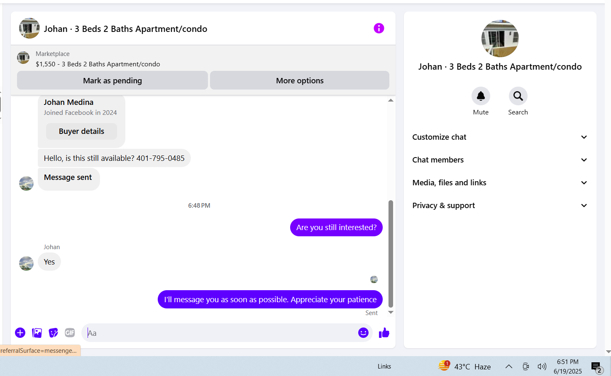Click the Johan Medina name text
Screen dimensions: 611x376
click(x=68, y=102)
